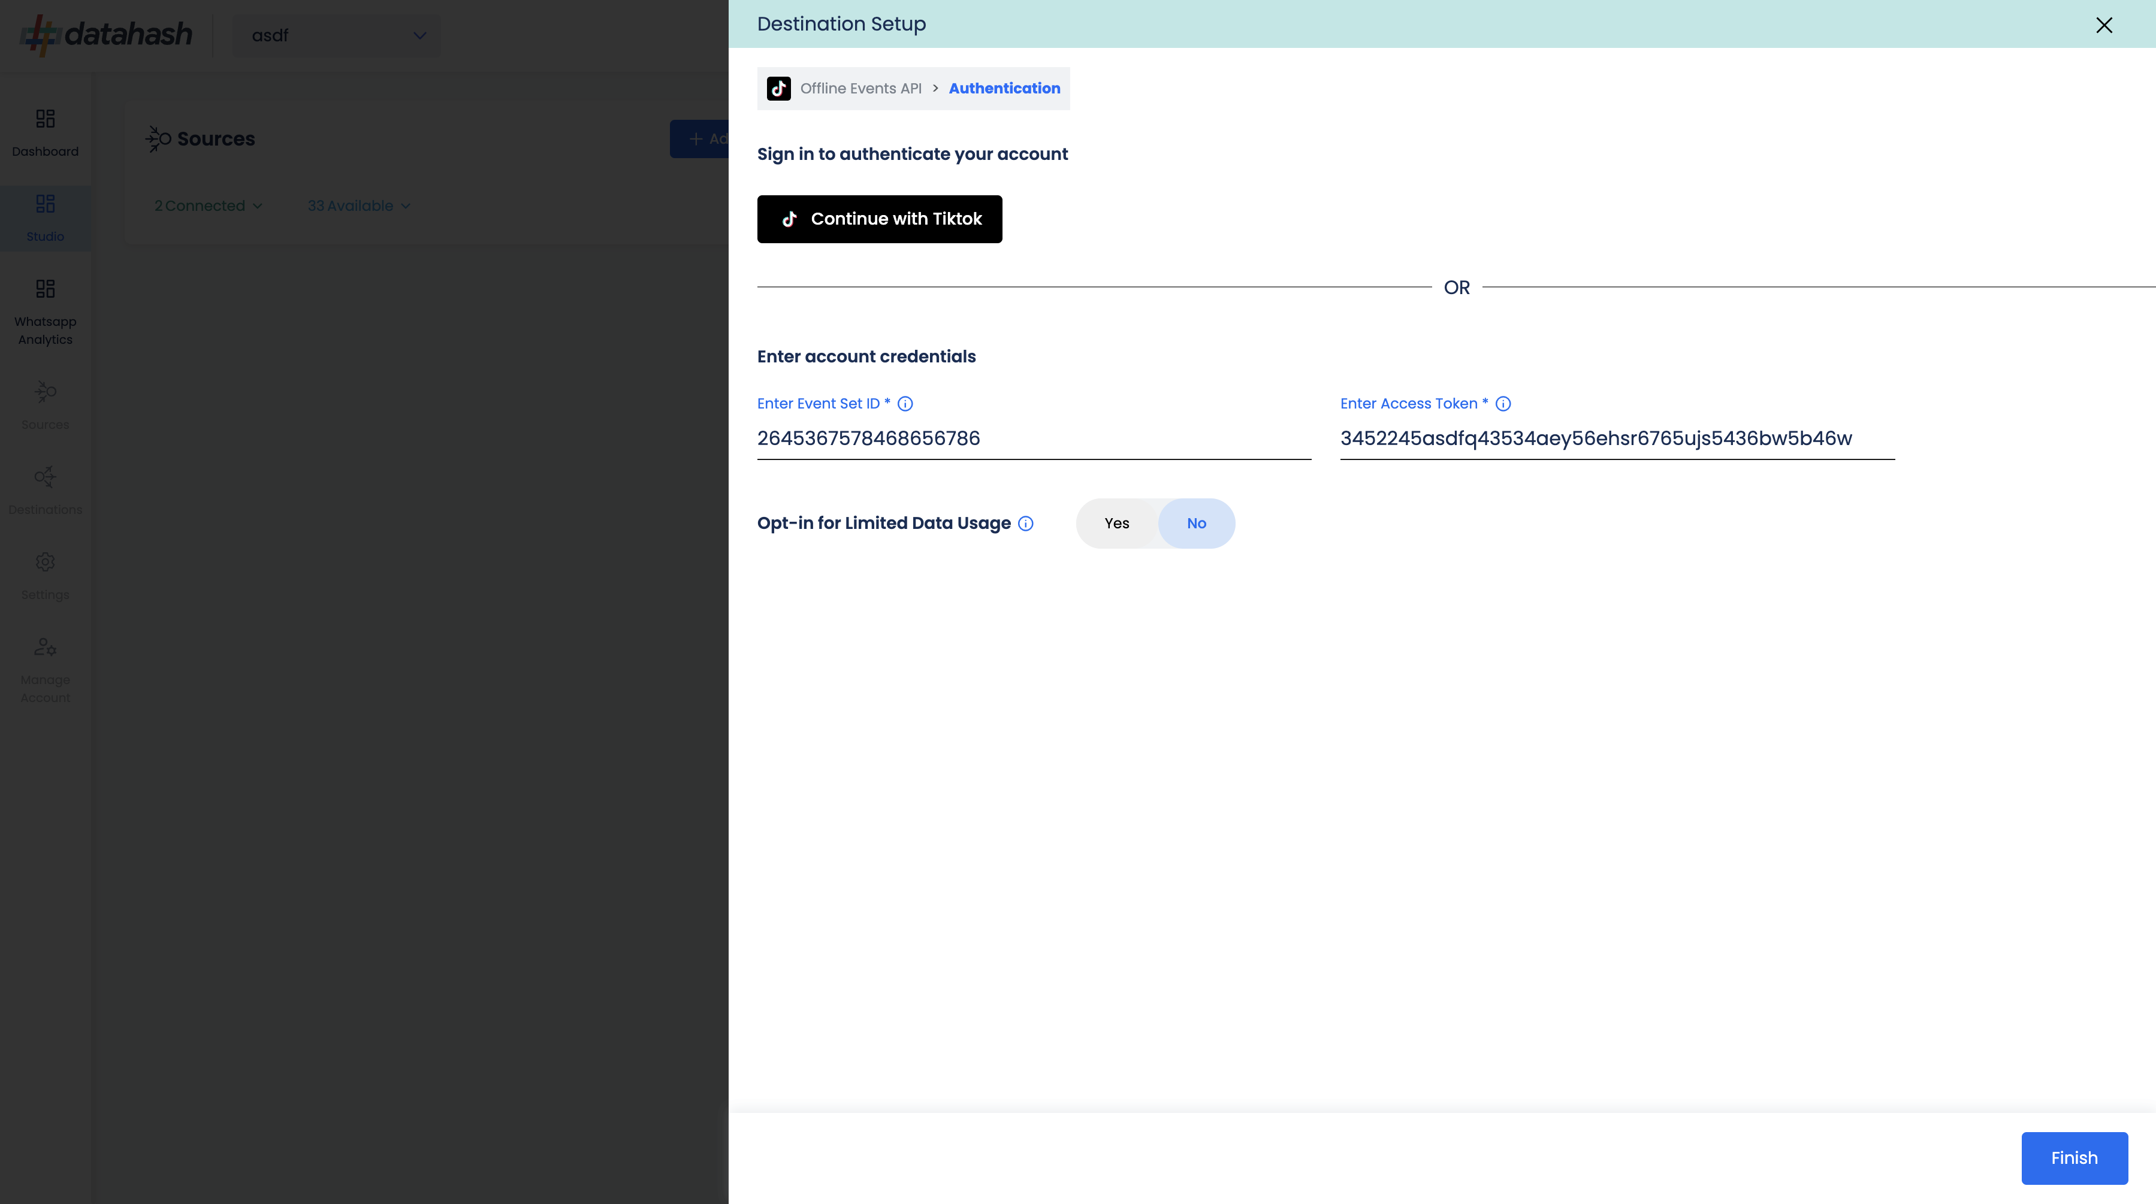Go to Destinations sidebar icon
2156x1204 pixels.
(x=45, y=477)
